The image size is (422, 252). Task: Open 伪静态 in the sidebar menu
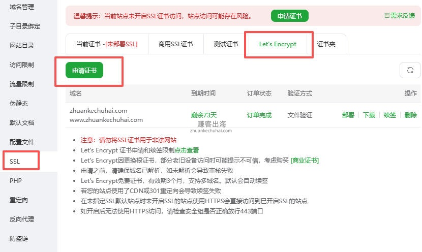18,104
